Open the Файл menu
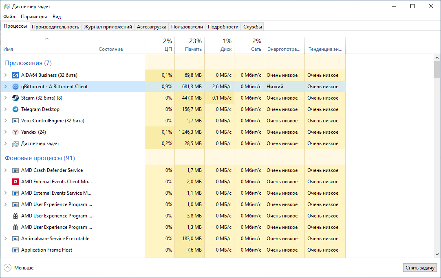The image size is (441, 278). pyautogui.click(x=9, y=17)
